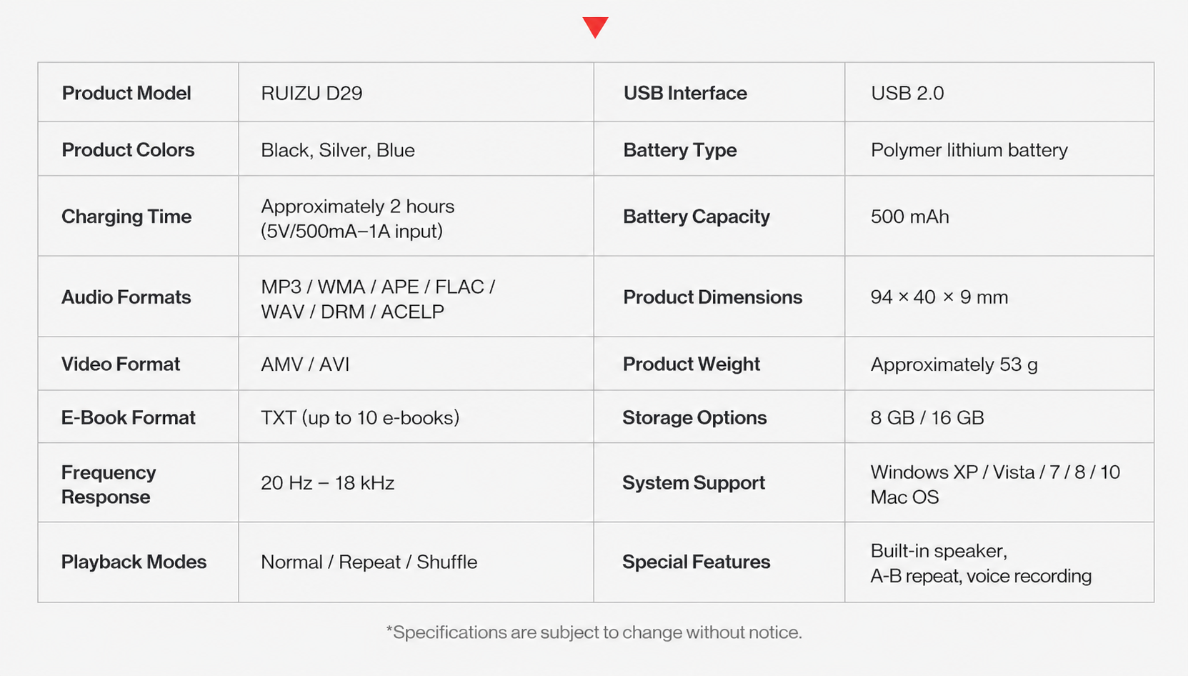Click the 20 Hz – 18 kHz value

pos(327,483)
